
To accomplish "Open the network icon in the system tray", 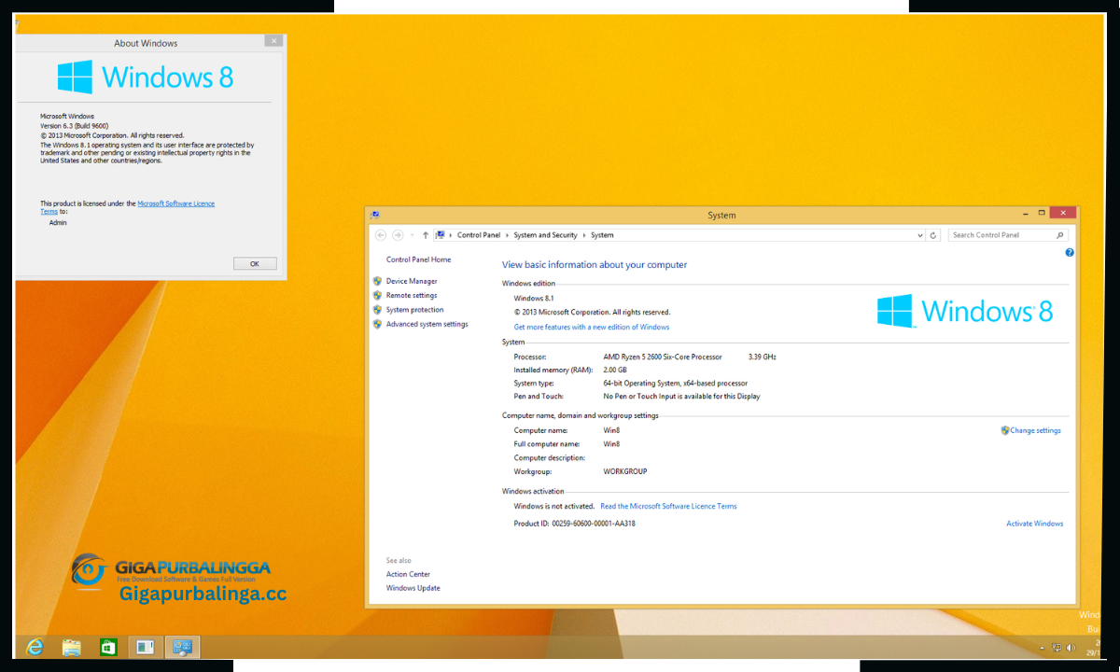I will pos(1057,648).
